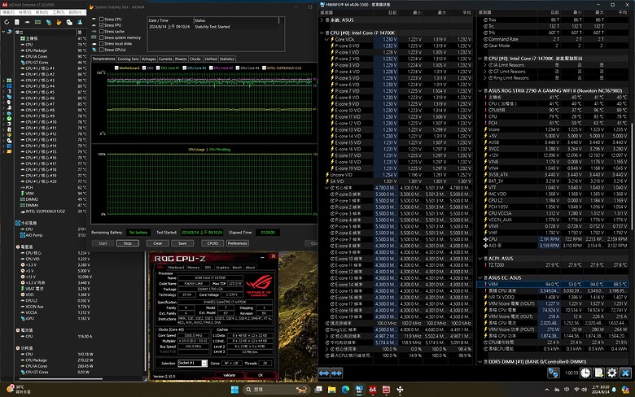Click the fan-shaped taskbar icon
Image resolution: width=635 pixels, height=397 pixels.
tap(400, 390)
